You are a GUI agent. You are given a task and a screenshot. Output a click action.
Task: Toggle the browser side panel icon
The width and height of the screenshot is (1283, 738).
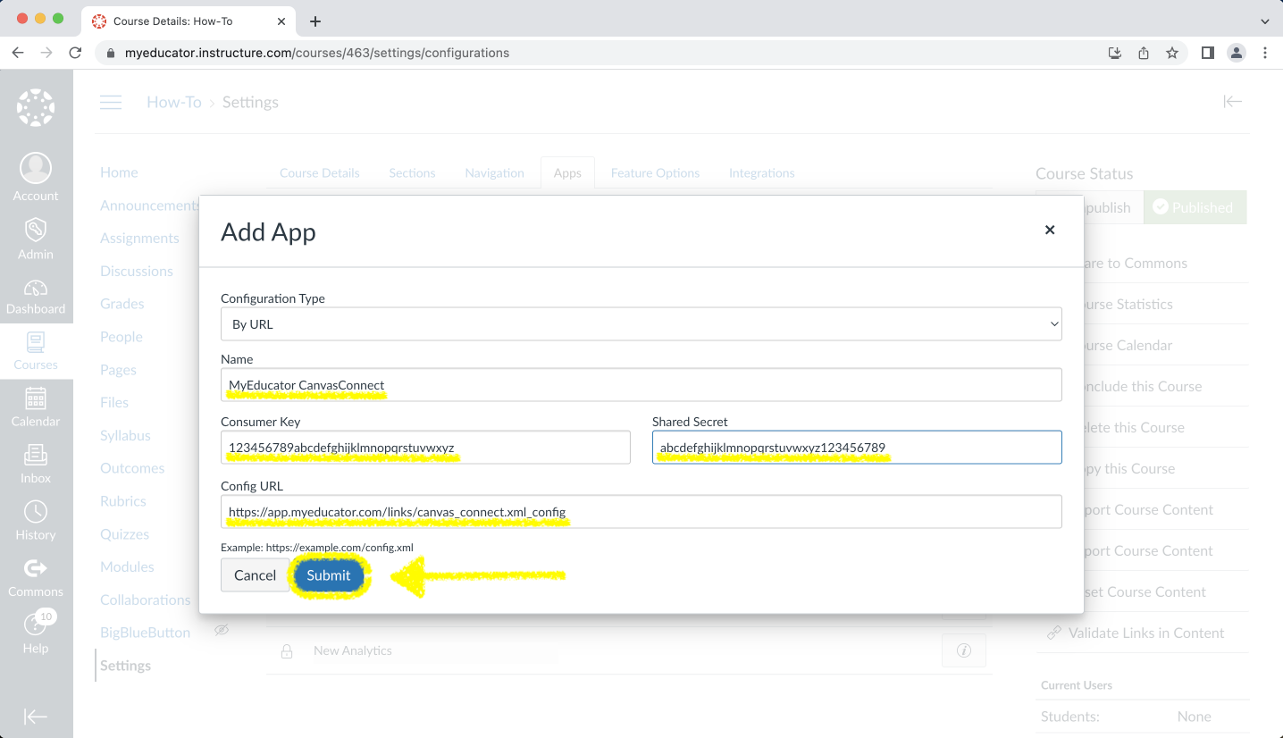pos(1208,53)
